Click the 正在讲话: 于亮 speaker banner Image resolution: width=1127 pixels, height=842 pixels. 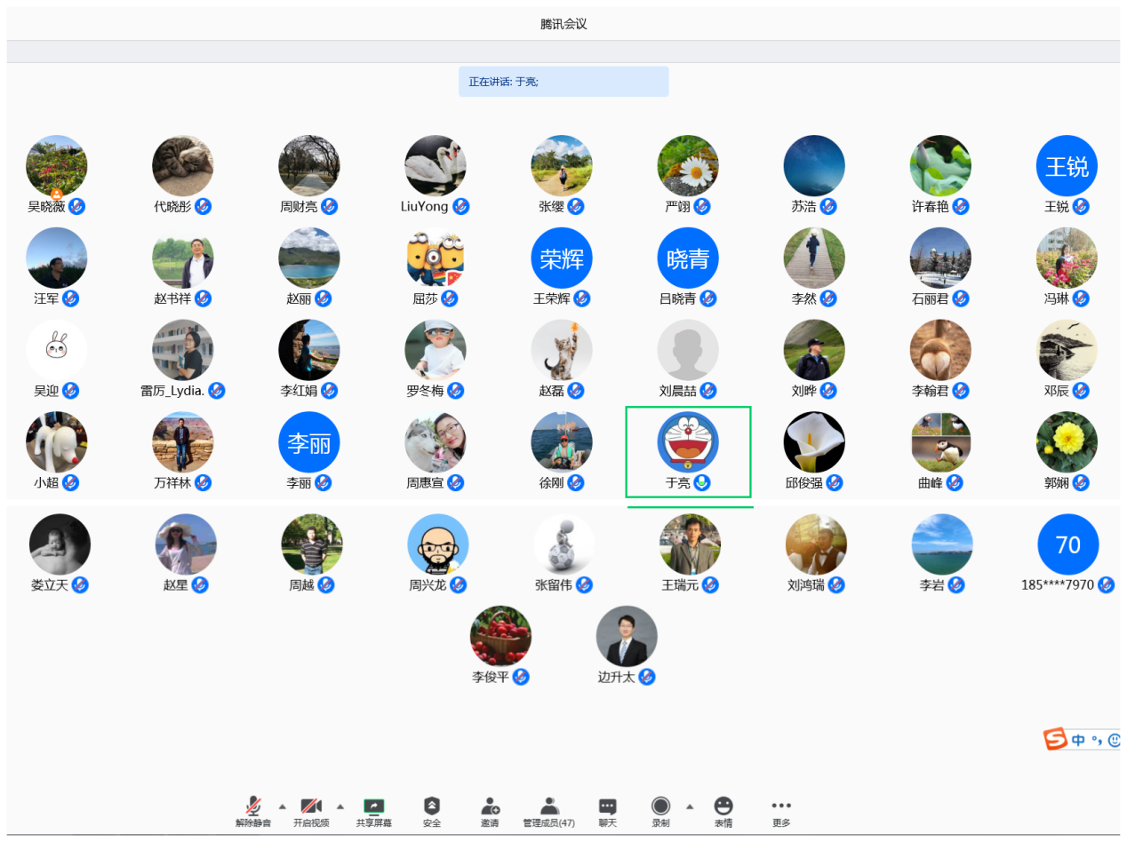click(x=563, y=82)
